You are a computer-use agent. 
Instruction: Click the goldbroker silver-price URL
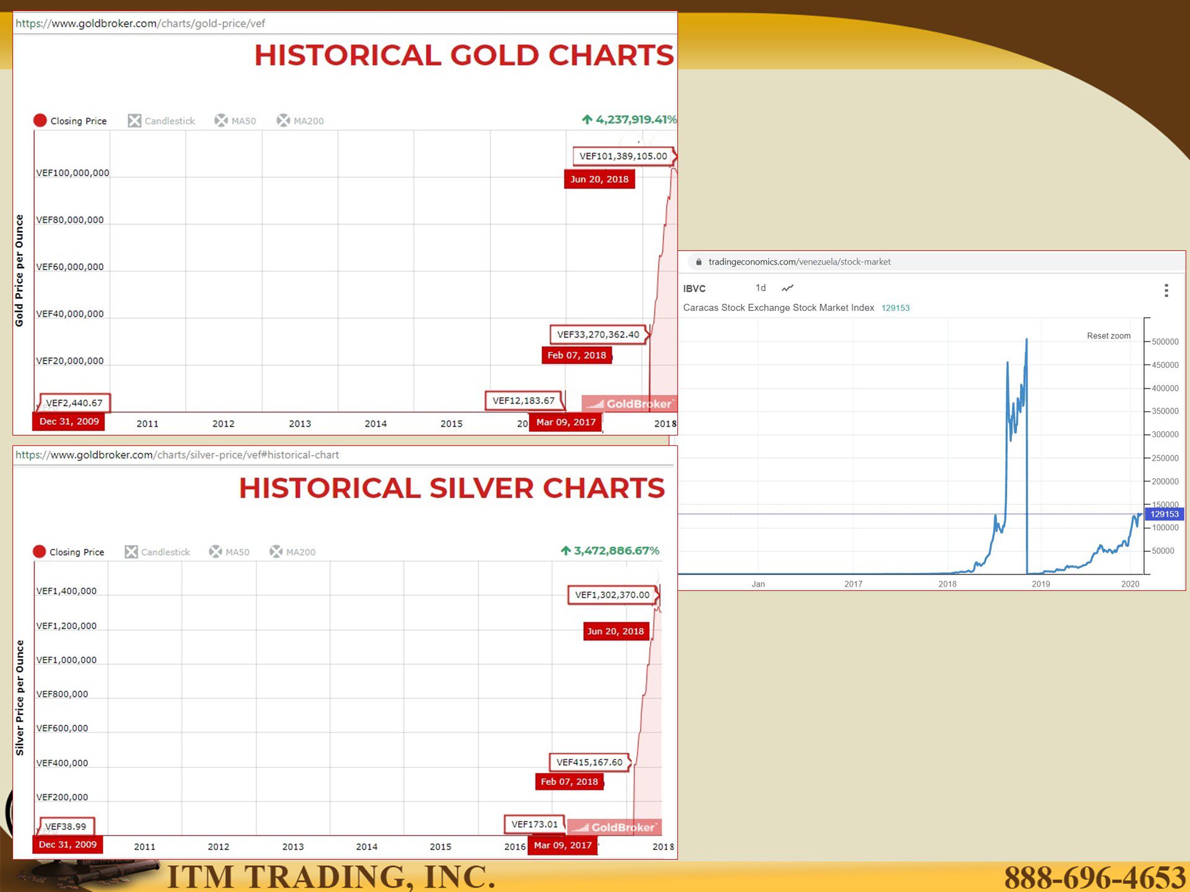coord(177,455)
